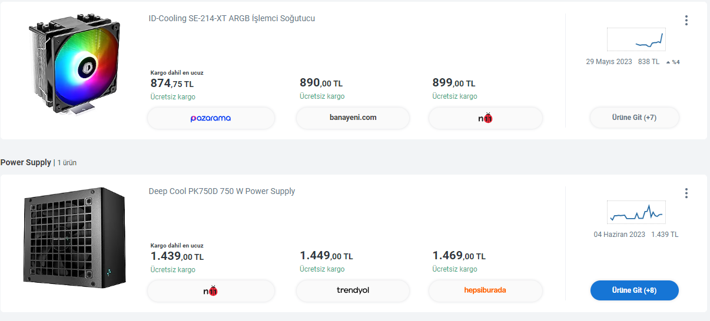Click the banayeni.com store button
This screenshot has height=321, width=710.
coord(353,118)
